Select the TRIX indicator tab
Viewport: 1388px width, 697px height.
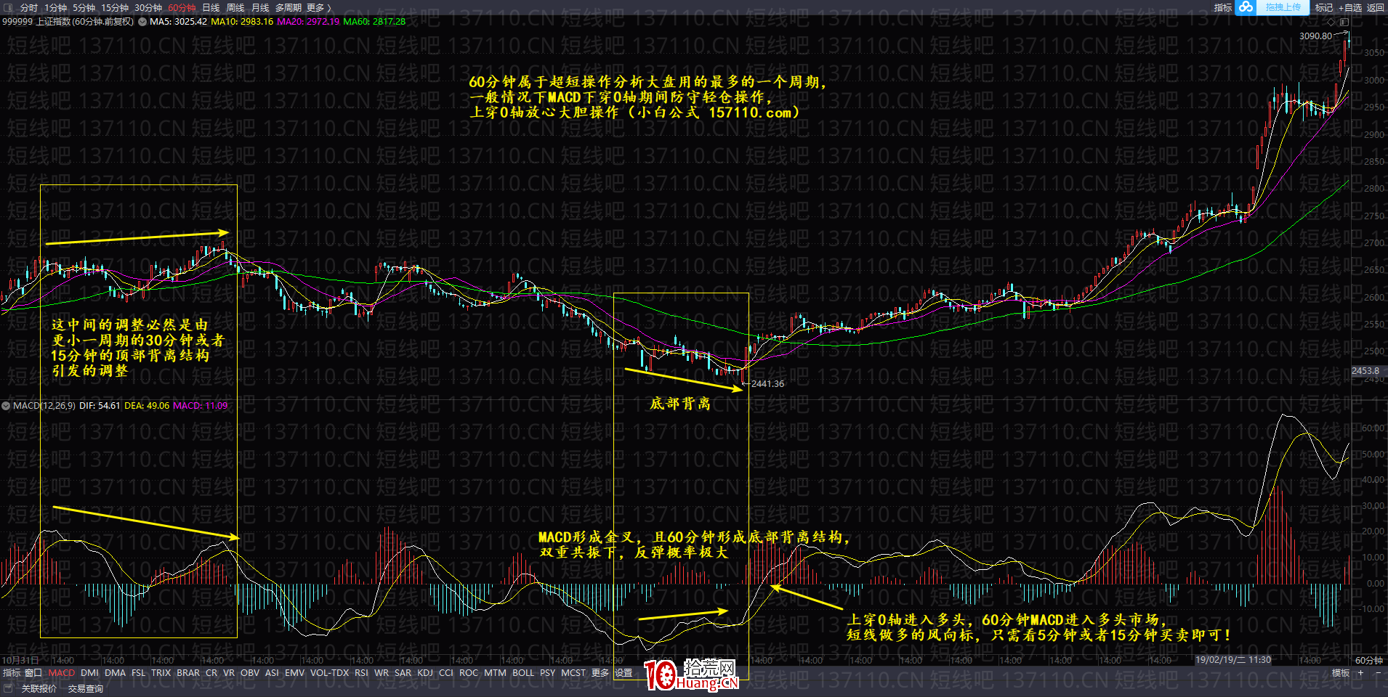point(161,673)
